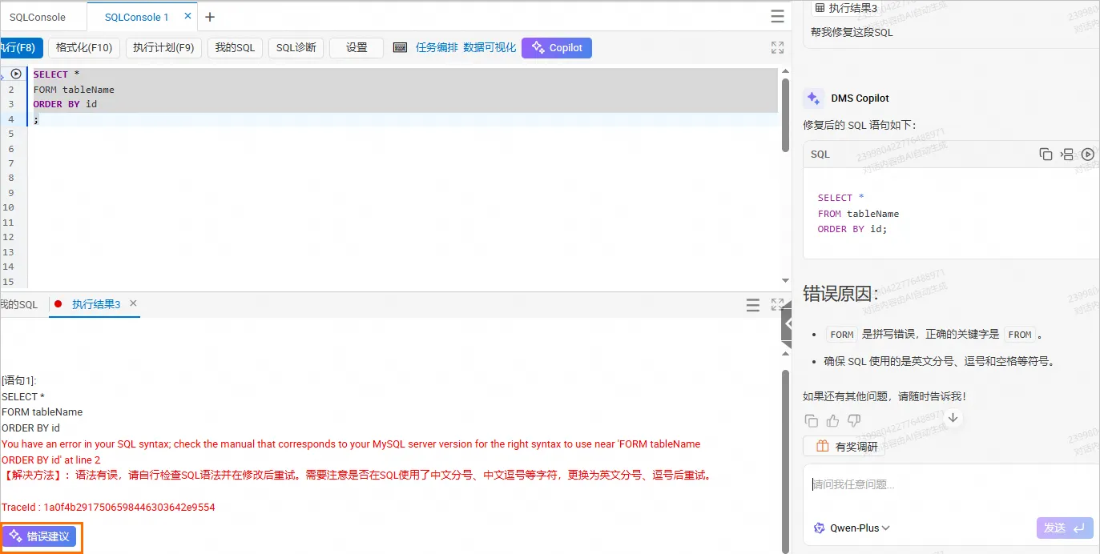Screen dimensions: 1100x554
Task: Click editor scrollbar down arrow
Action: [786, 280]
